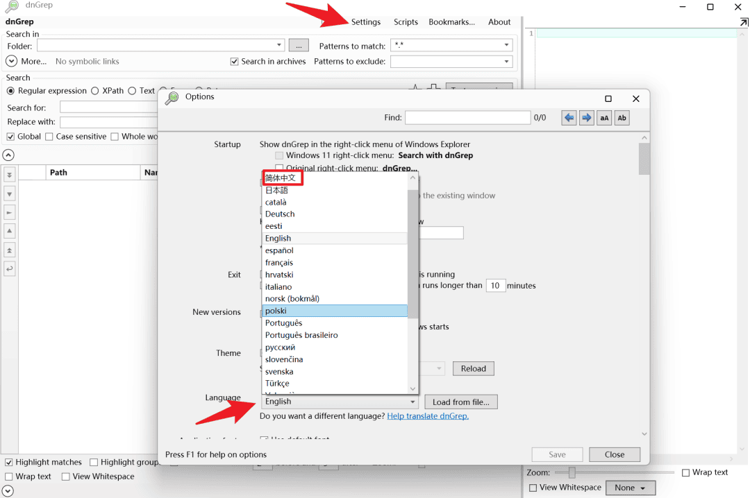This screenshot has width=750, height=498.
Task: Select XPath radio button
Action: 94,91
